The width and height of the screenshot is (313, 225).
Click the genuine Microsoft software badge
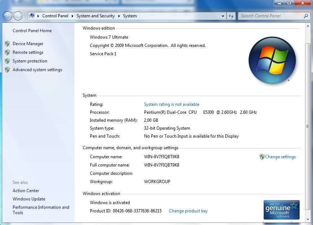pos(282,210)
